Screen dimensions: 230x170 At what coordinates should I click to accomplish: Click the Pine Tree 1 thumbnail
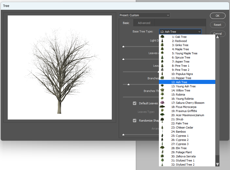162,65
